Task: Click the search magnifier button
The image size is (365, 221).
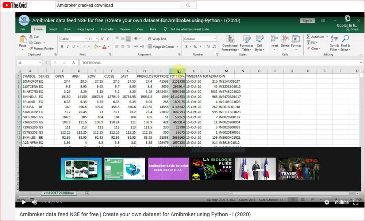Action: point(188,5)
